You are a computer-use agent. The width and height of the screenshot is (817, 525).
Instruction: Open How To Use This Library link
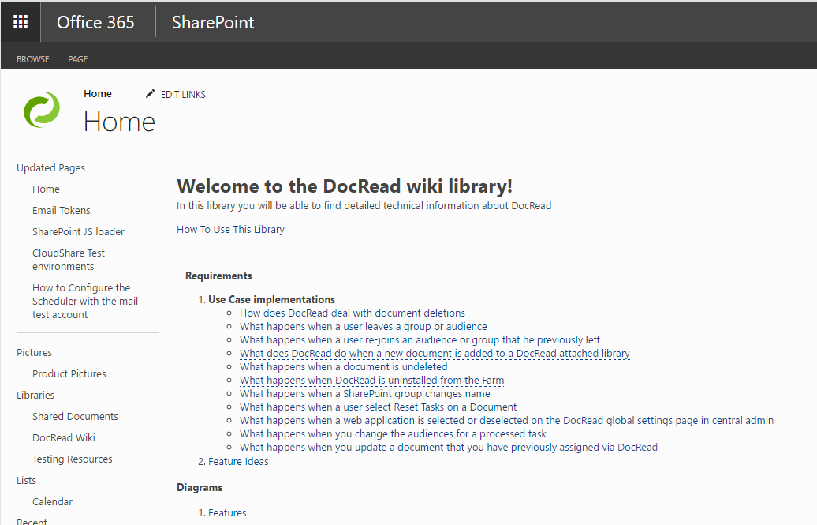pyautogui.click(x=230, y=230)
